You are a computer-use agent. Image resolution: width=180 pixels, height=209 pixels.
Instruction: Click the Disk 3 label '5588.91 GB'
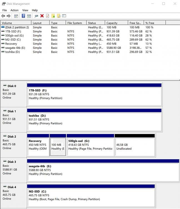tap(10, 169)
